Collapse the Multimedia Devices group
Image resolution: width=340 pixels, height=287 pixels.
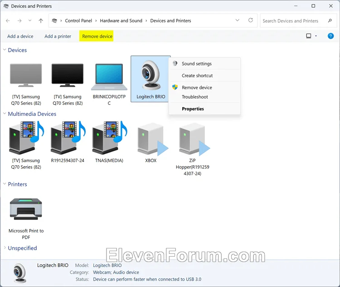5,114
